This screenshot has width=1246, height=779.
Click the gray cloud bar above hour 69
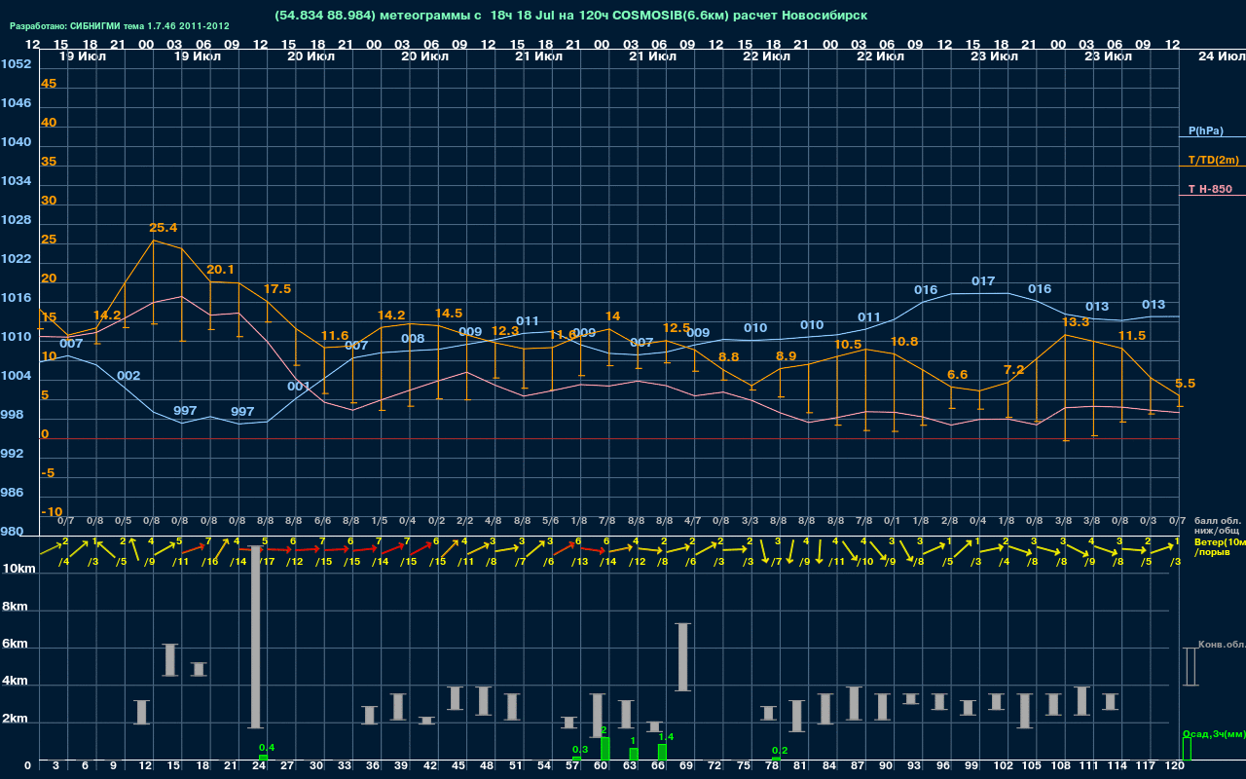coord(683,657)
